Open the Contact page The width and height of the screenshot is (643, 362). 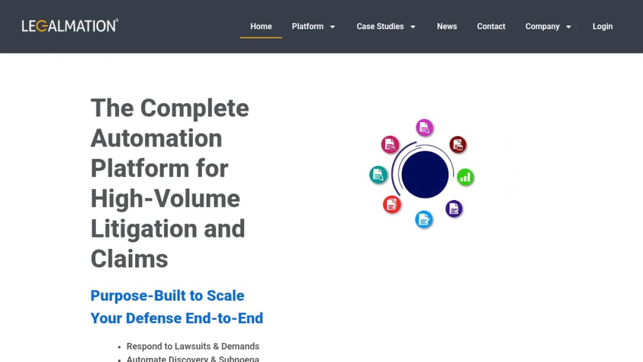tap(491, 26)
